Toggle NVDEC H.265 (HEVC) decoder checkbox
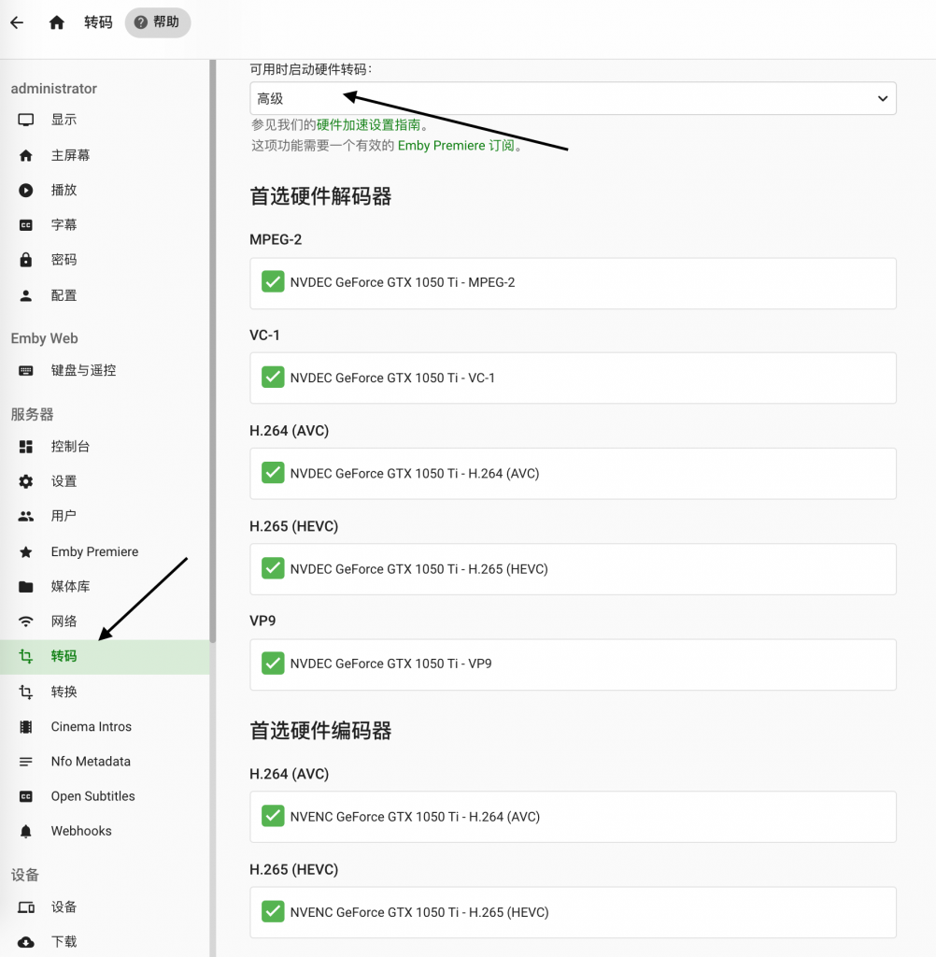The height and width of the screenshot is (957, 936). point(273,568)
